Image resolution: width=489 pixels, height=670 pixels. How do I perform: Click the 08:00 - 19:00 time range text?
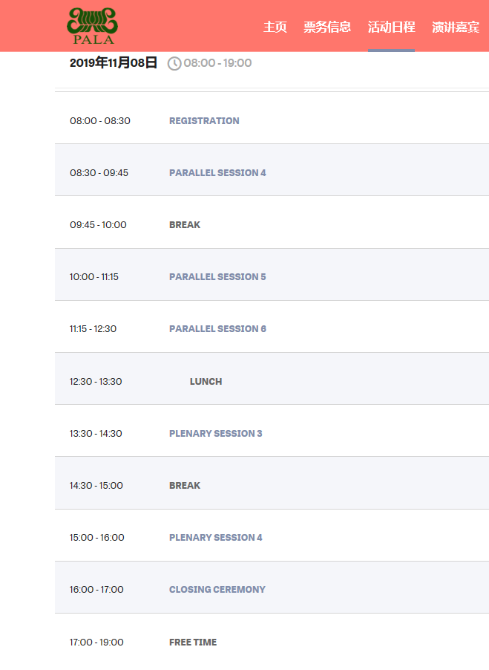(217, 63)
